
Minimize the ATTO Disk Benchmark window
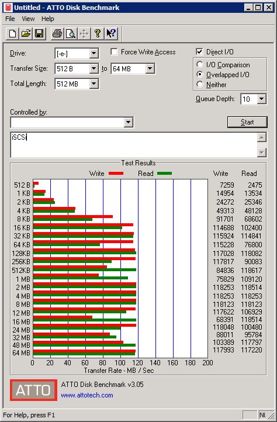(x=248, y=7)
